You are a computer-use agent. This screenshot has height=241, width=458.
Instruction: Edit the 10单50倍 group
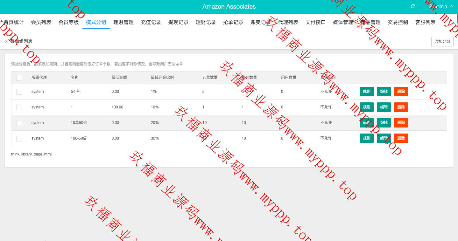384,123
